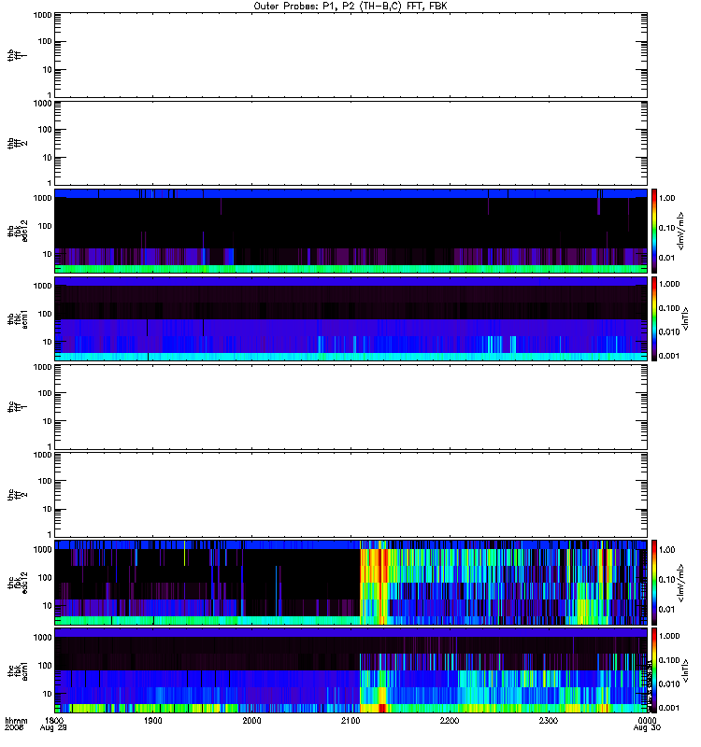
Task: Click the 'hhmm' axis unit label
Action: pos(16,721)
